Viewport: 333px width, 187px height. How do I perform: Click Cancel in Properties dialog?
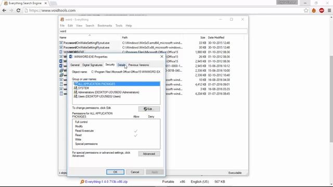135,172
